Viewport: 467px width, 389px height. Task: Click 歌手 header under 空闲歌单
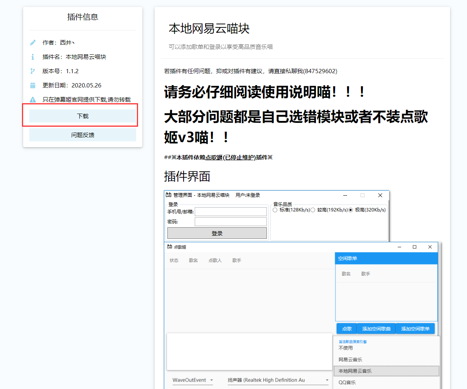point(366,274)
